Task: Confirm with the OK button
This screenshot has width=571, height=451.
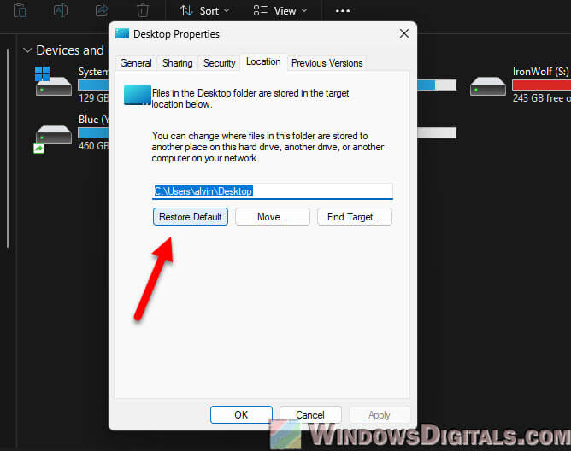Action: (x=241, y=414)
